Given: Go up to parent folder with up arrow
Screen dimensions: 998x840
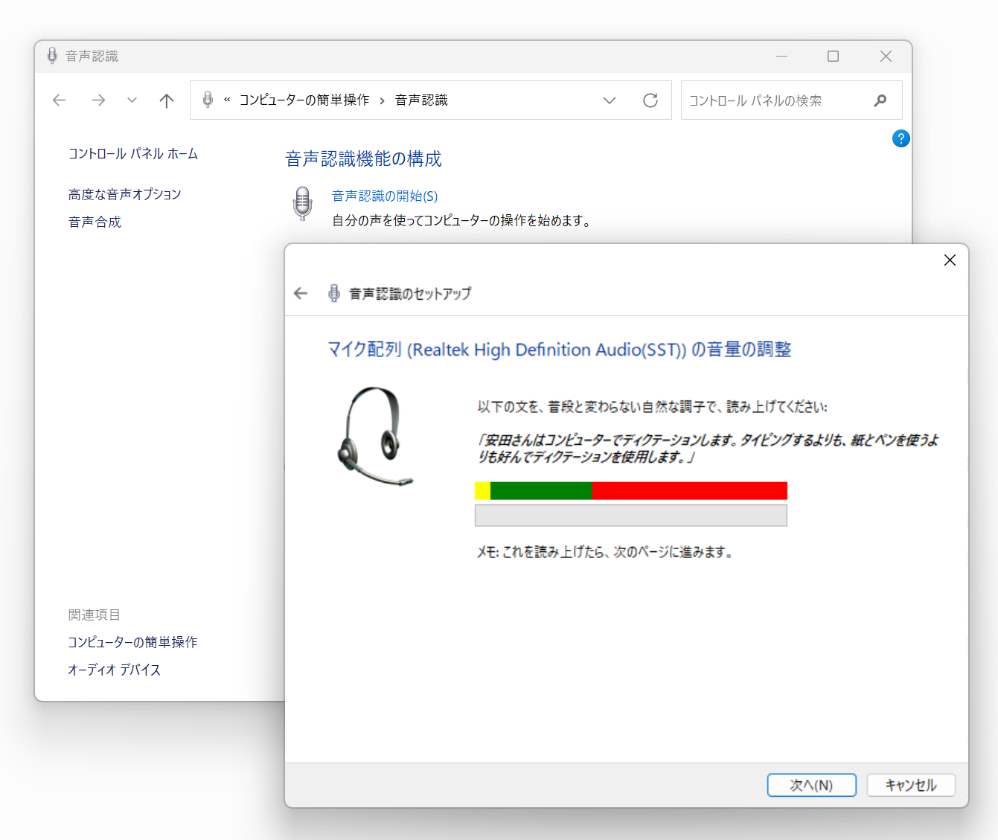Looking at the screenshot, I should pos(166,100).
